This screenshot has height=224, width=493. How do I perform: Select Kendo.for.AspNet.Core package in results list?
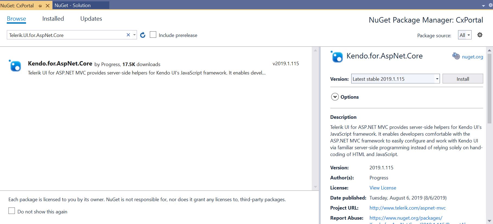(156, 68)
